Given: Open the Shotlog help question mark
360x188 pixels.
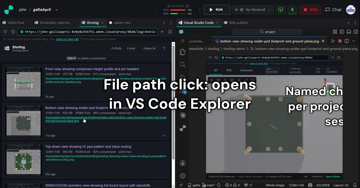Looking at the screenshot, I should [164, 48].
